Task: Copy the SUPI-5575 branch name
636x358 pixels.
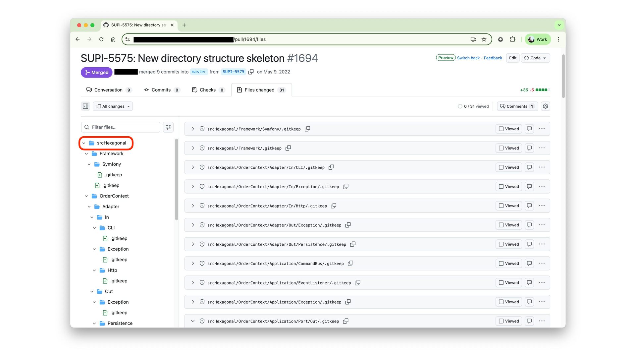Action: (251, 72)
